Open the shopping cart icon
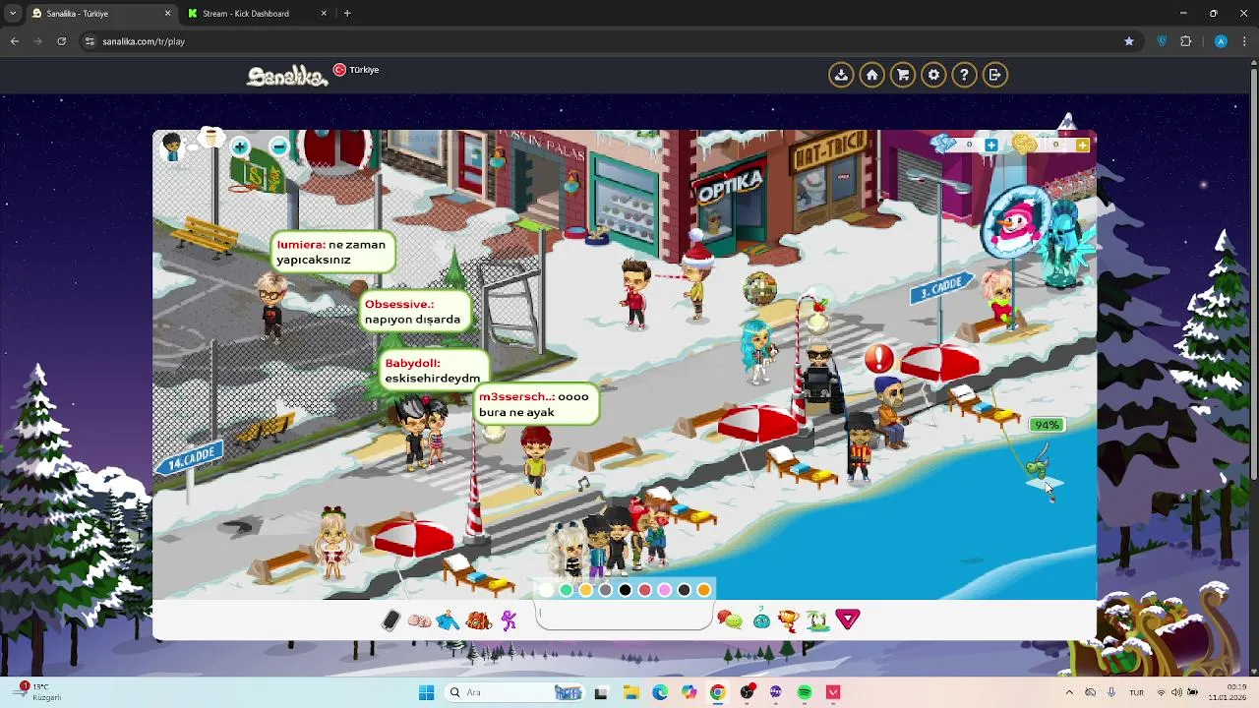 point(903,75)
